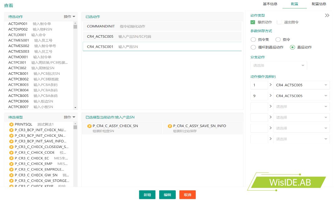Open the 操作 dropdown in 待选动作 panel
Image resolution: width=334 pixels, height=200 pixels.
(x=69, y=17)
